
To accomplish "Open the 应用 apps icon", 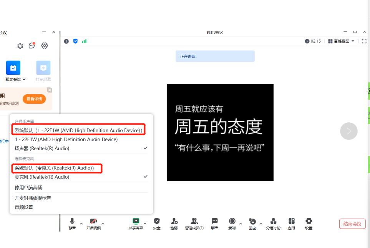I will tap(291, 223).
